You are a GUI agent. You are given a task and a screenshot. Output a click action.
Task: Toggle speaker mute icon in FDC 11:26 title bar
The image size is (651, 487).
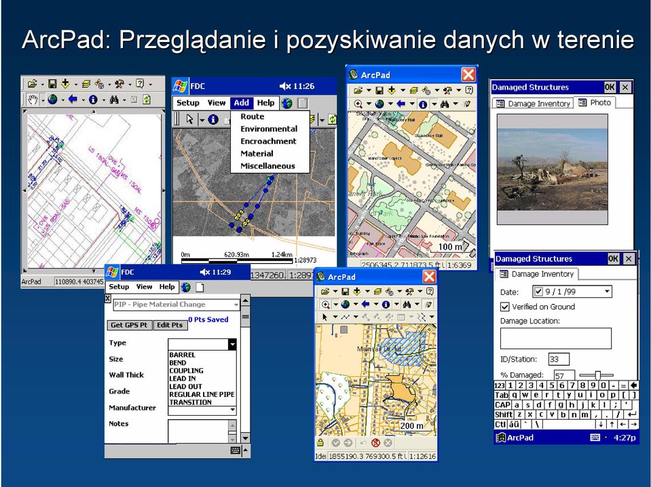tap(285, 86)
